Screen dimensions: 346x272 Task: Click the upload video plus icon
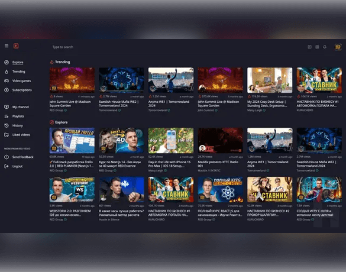pos(309,47)
